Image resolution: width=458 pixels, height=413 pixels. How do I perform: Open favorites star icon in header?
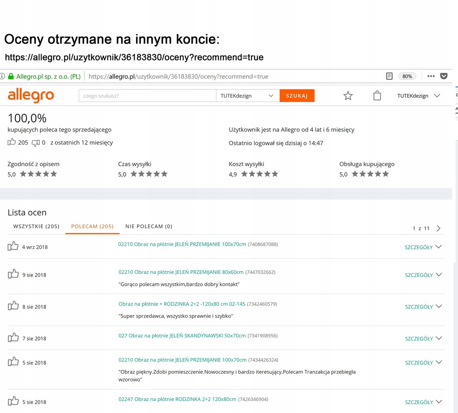click(x=348, y=96)
